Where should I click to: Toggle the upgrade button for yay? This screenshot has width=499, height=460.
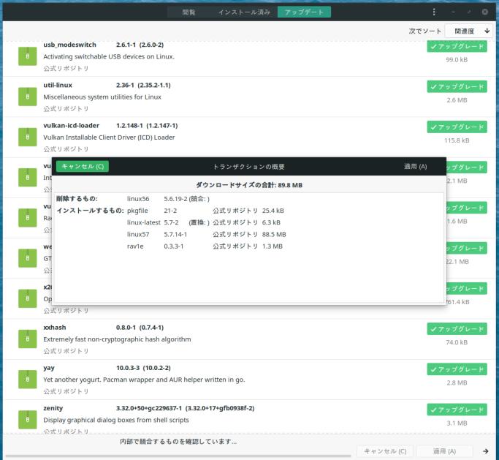coord(457,369)
